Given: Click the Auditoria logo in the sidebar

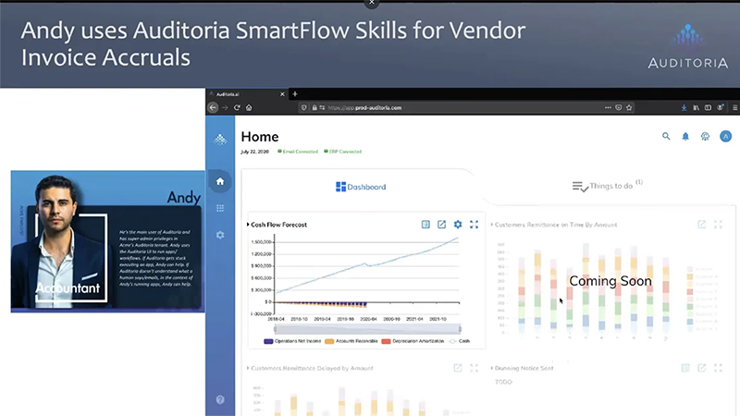Looking at the screenshot, I should click(x=220, y=140).
